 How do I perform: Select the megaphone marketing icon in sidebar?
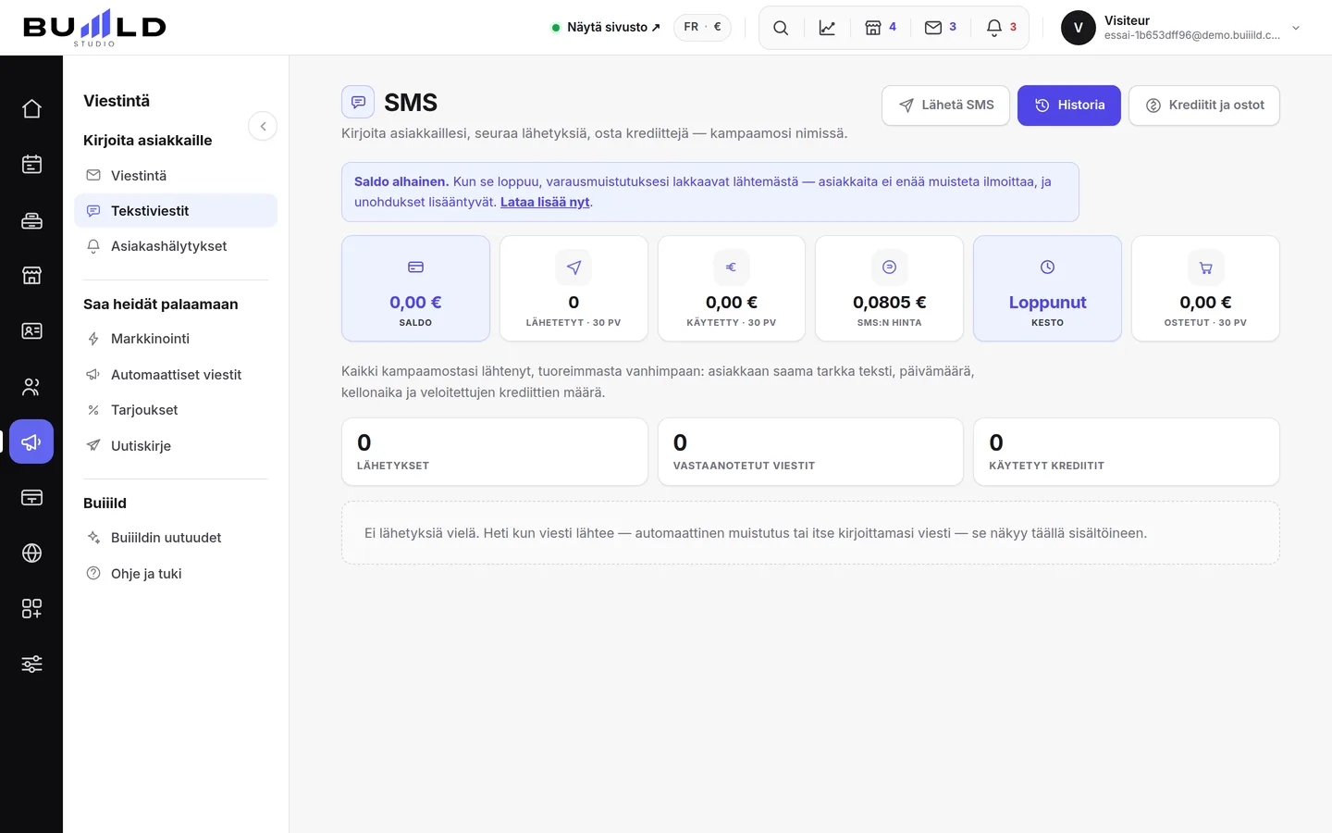(31, 442)
